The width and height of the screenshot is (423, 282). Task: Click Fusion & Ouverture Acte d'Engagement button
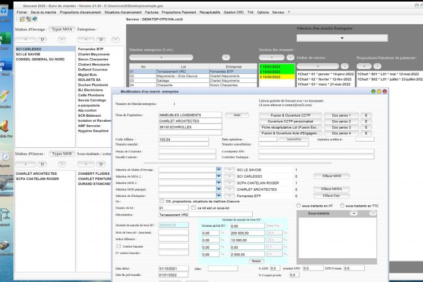[x=290, y=133]
